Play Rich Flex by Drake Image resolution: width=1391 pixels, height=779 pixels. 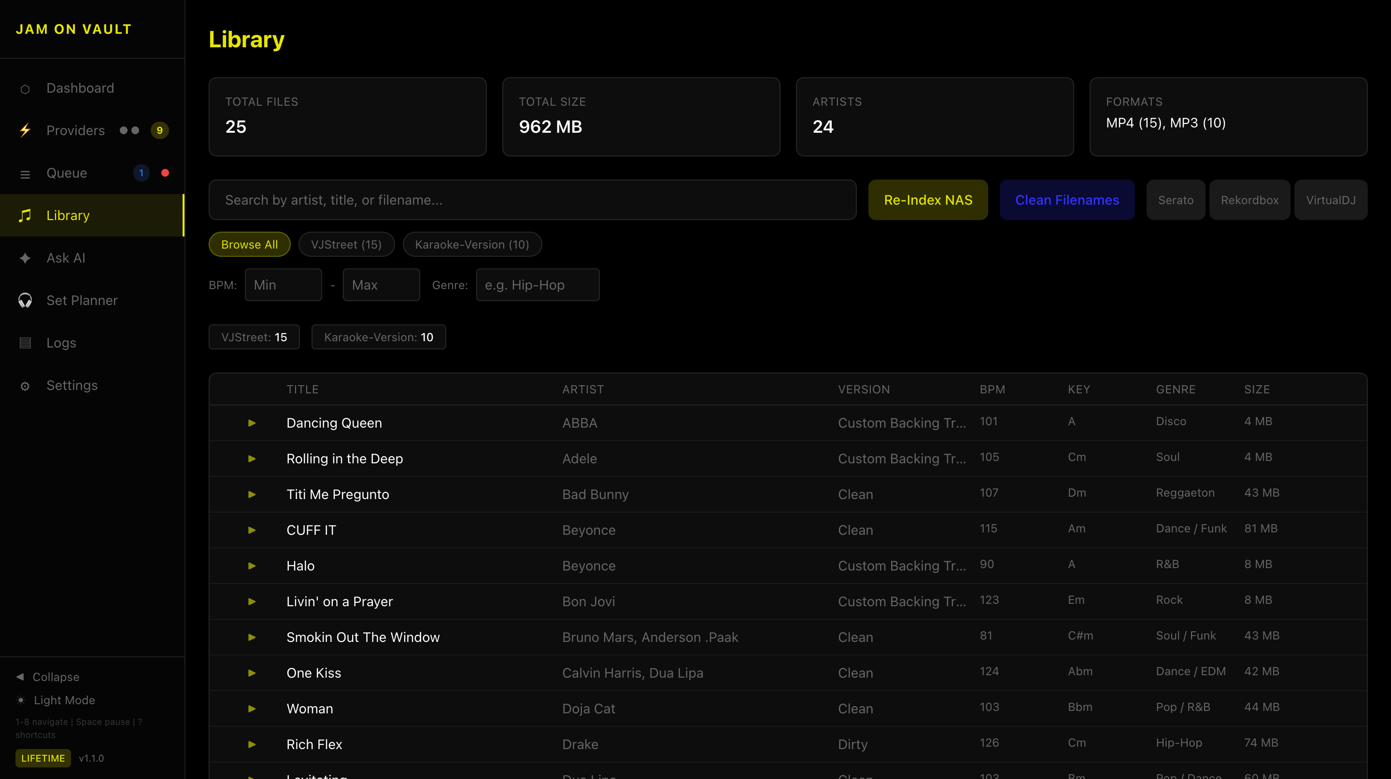click(x=252, y=744)
